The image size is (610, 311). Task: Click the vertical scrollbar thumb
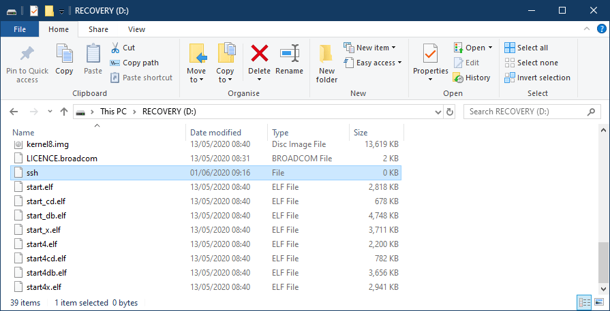click(x=603, y=263)
